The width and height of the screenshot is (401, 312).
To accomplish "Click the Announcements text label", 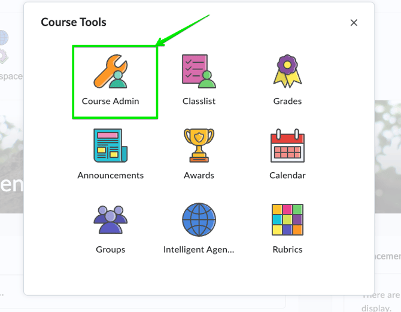I will [x=111, y=175].
